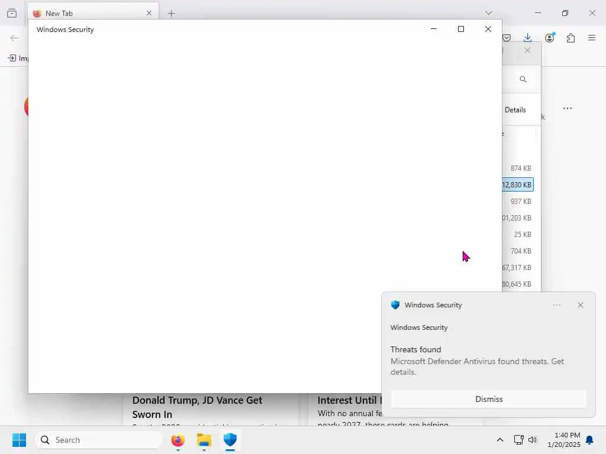This screenshot has width=606, height=454.
Task: Open the Interest Until sponsored article
Action: (349, 400)
